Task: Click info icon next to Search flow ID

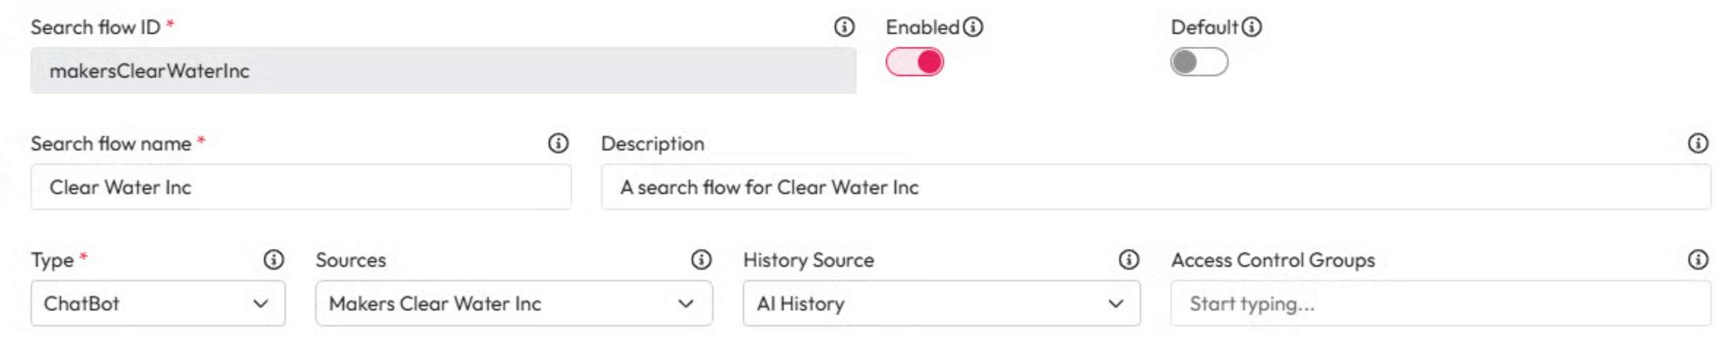Action: (844, 28)
